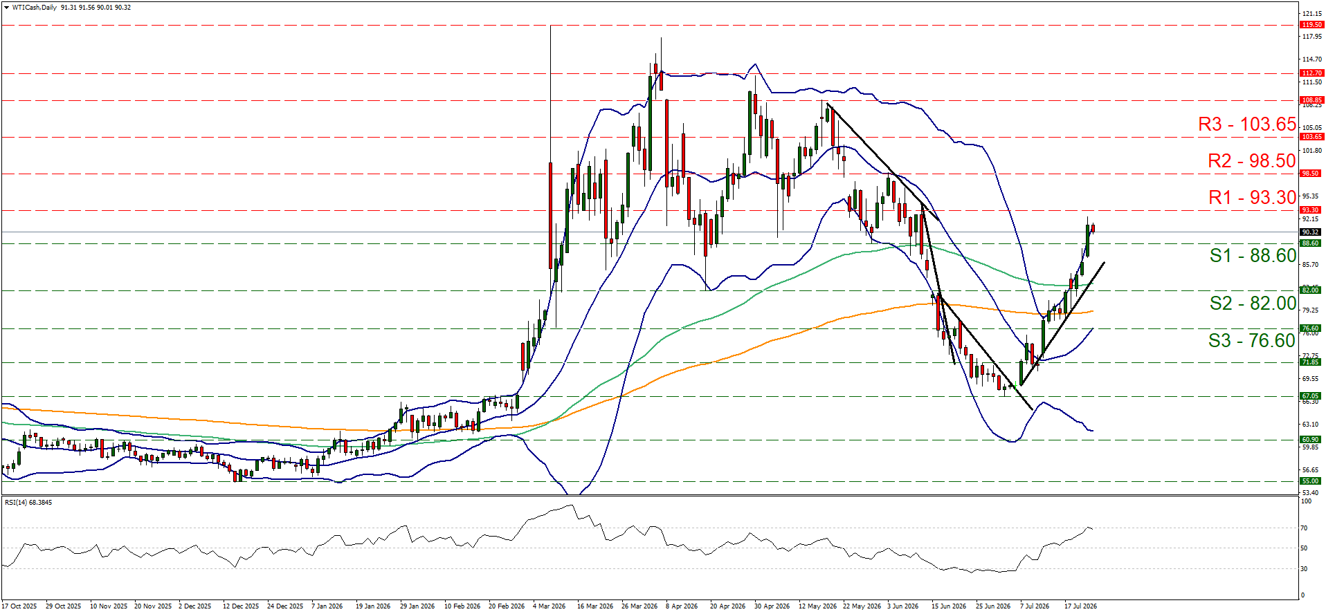The width and height of the screenshot is (1326, 614).
Task: Select the green 71.85 price level tag
Action: click(1310, 362)
